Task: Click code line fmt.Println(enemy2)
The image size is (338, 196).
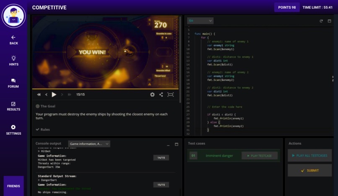Action: [x=229, y=126]
